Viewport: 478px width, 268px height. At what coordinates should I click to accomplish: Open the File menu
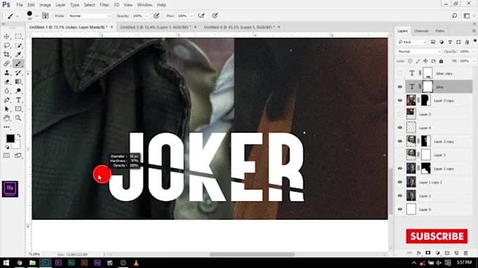(20, 5)
